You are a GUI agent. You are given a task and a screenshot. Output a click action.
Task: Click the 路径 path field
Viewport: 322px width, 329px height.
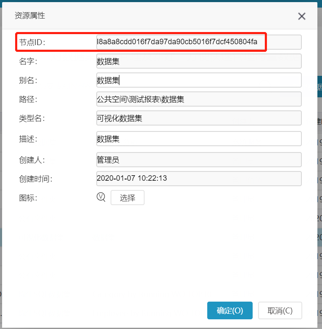[199, 99]
